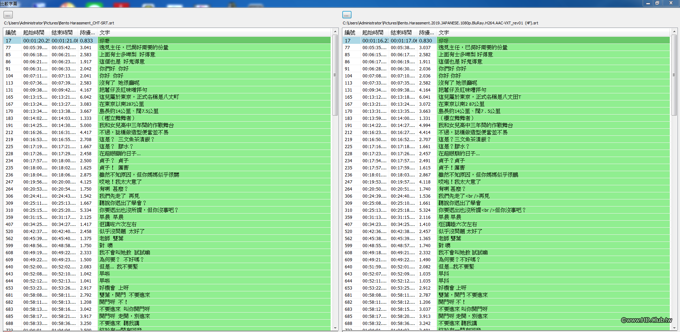Screen dimensions: 680x332
Task: Select right row 225 '這是？膠水？'
Action: pos(506,146)
